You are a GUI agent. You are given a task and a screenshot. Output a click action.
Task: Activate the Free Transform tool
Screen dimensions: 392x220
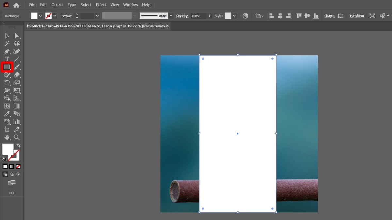(x=17, y=90)
